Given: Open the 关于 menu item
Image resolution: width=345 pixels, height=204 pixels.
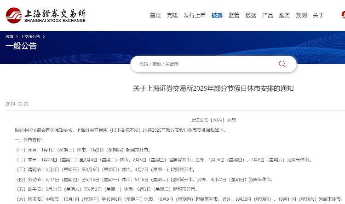Looking at the screenshot, I should point(318,15).
